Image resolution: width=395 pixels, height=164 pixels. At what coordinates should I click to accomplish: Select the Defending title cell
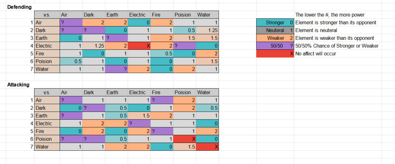click(x=19, y=7)
